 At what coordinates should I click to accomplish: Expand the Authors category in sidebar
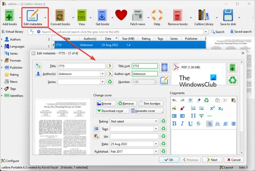click(1, 39)
